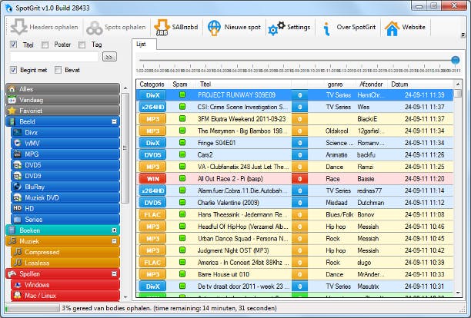Select the MPG subcategory

(65, 154)
